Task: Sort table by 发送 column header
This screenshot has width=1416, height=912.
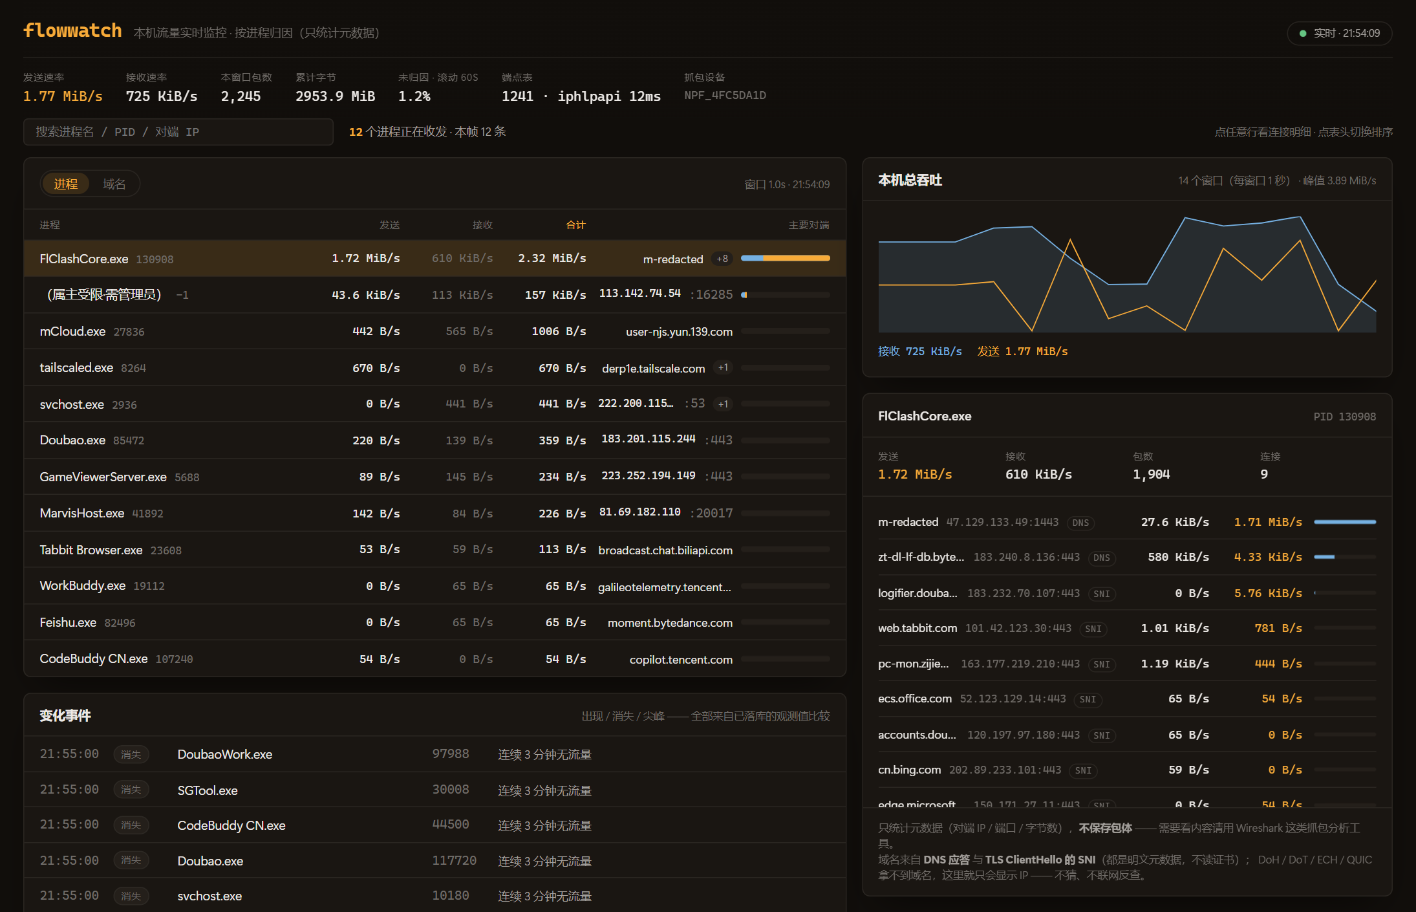Action: 389,225
